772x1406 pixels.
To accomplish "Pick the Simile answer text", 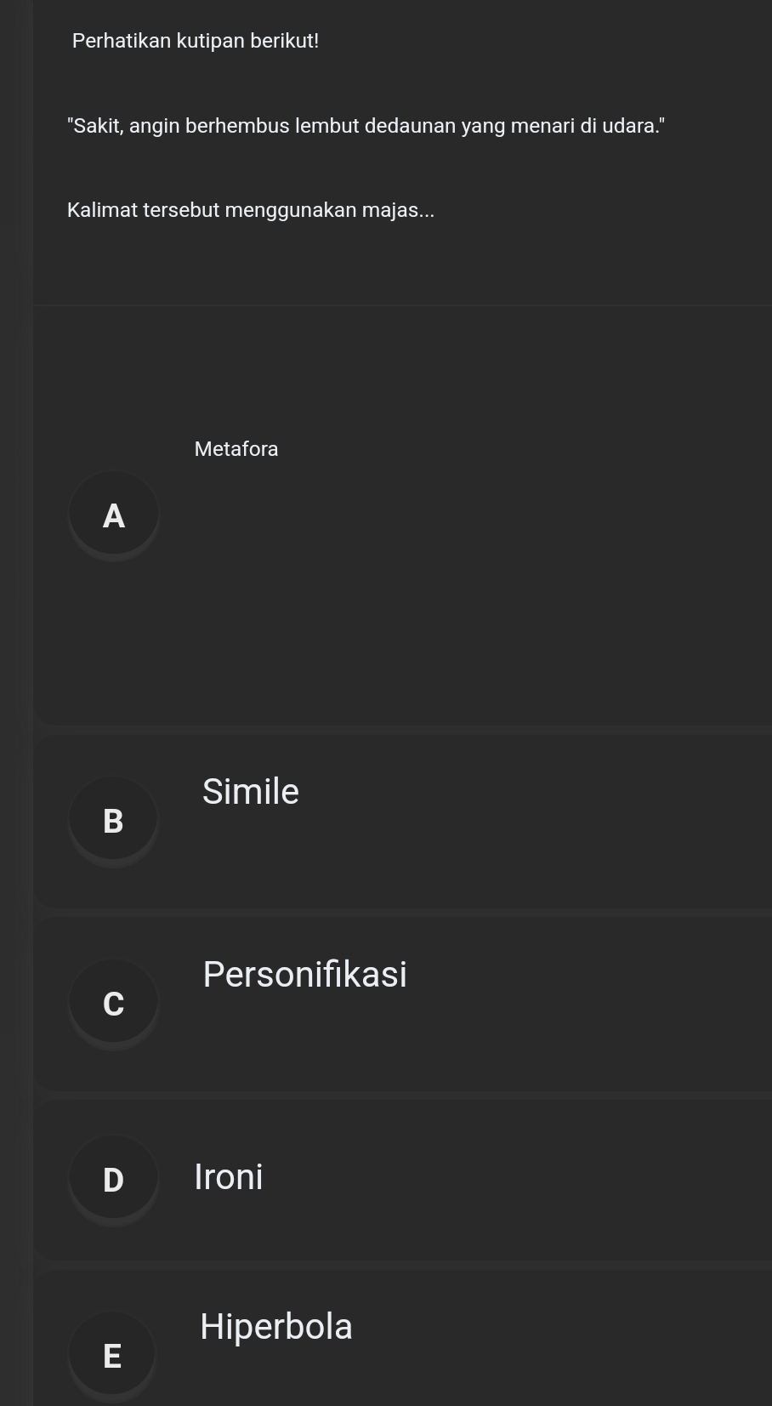I will [251, 792].
